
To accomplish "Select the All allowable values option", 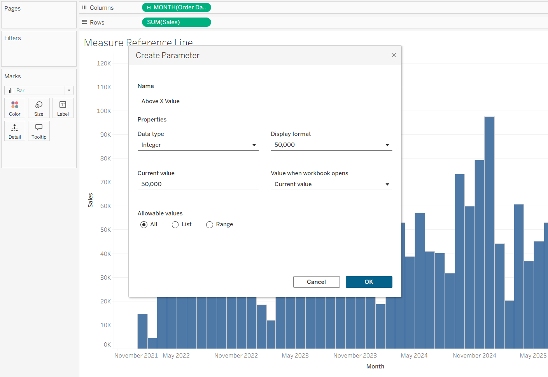I will pyautogui.click(x=144, y=225).
